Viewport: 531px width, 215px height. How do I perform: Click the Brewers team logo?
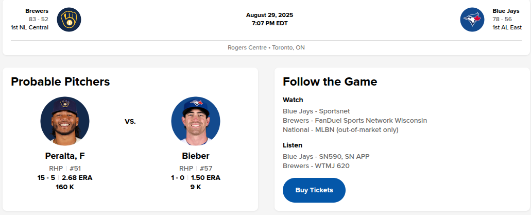tap(69, 20)
